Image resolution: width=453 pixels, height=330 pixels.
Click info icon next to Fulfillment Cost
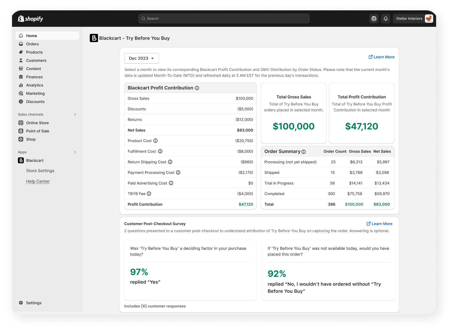click(160, 151)
